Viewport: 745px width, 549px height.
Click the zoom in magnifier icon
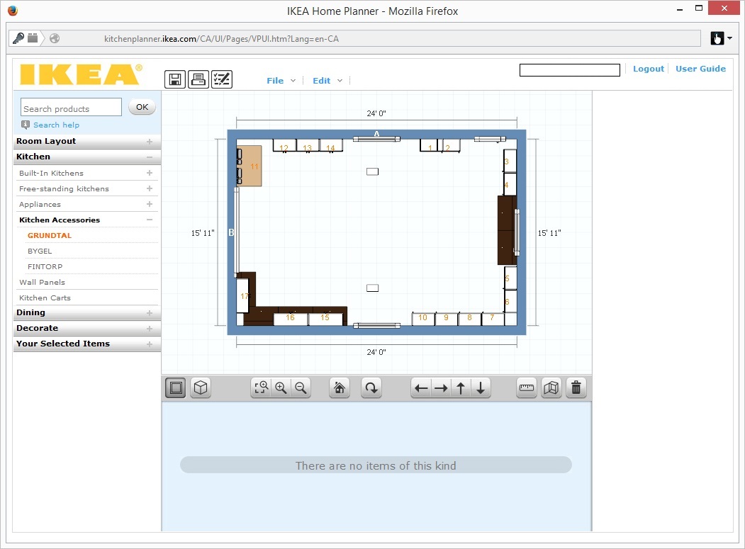(281, 388)
